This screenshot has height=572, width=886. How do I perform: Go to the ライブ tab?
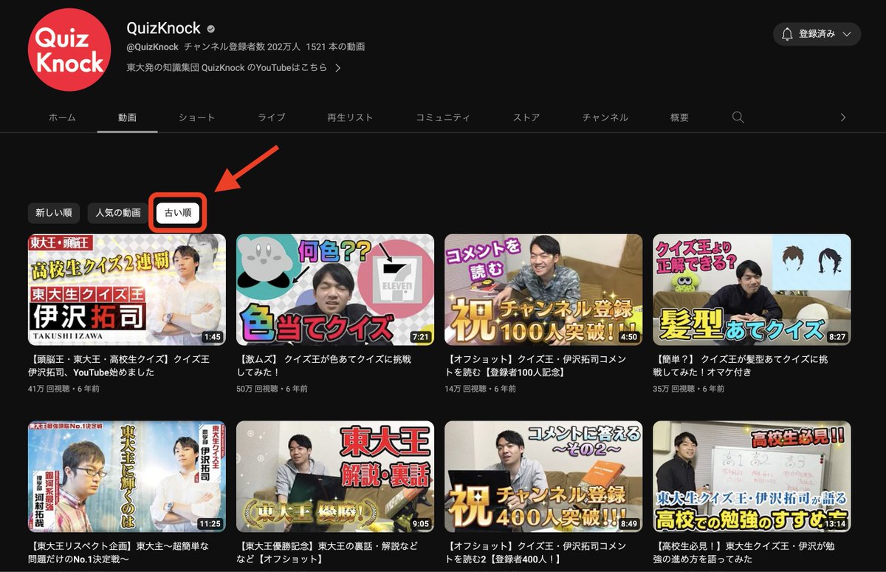coord(272,118)
